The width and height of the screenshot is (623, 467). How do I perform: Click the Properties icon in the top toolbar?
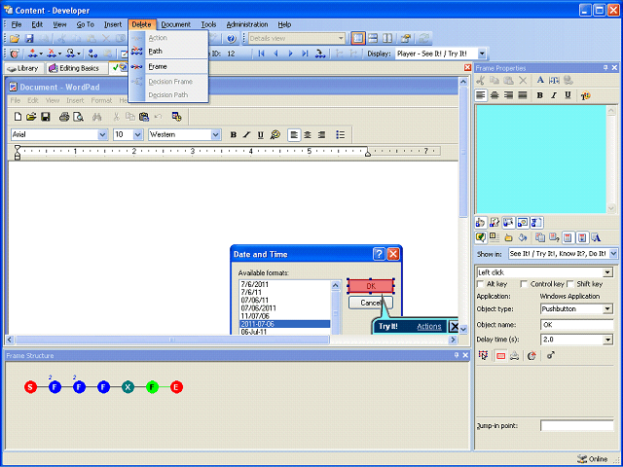(405, 39)
